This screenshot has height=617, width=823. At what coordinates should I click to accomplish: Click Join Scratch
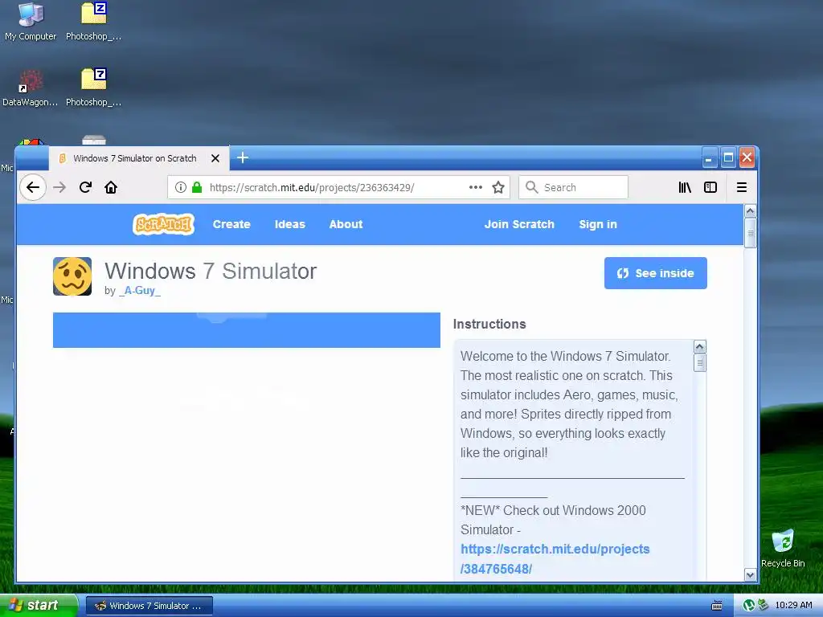(519, 224)
